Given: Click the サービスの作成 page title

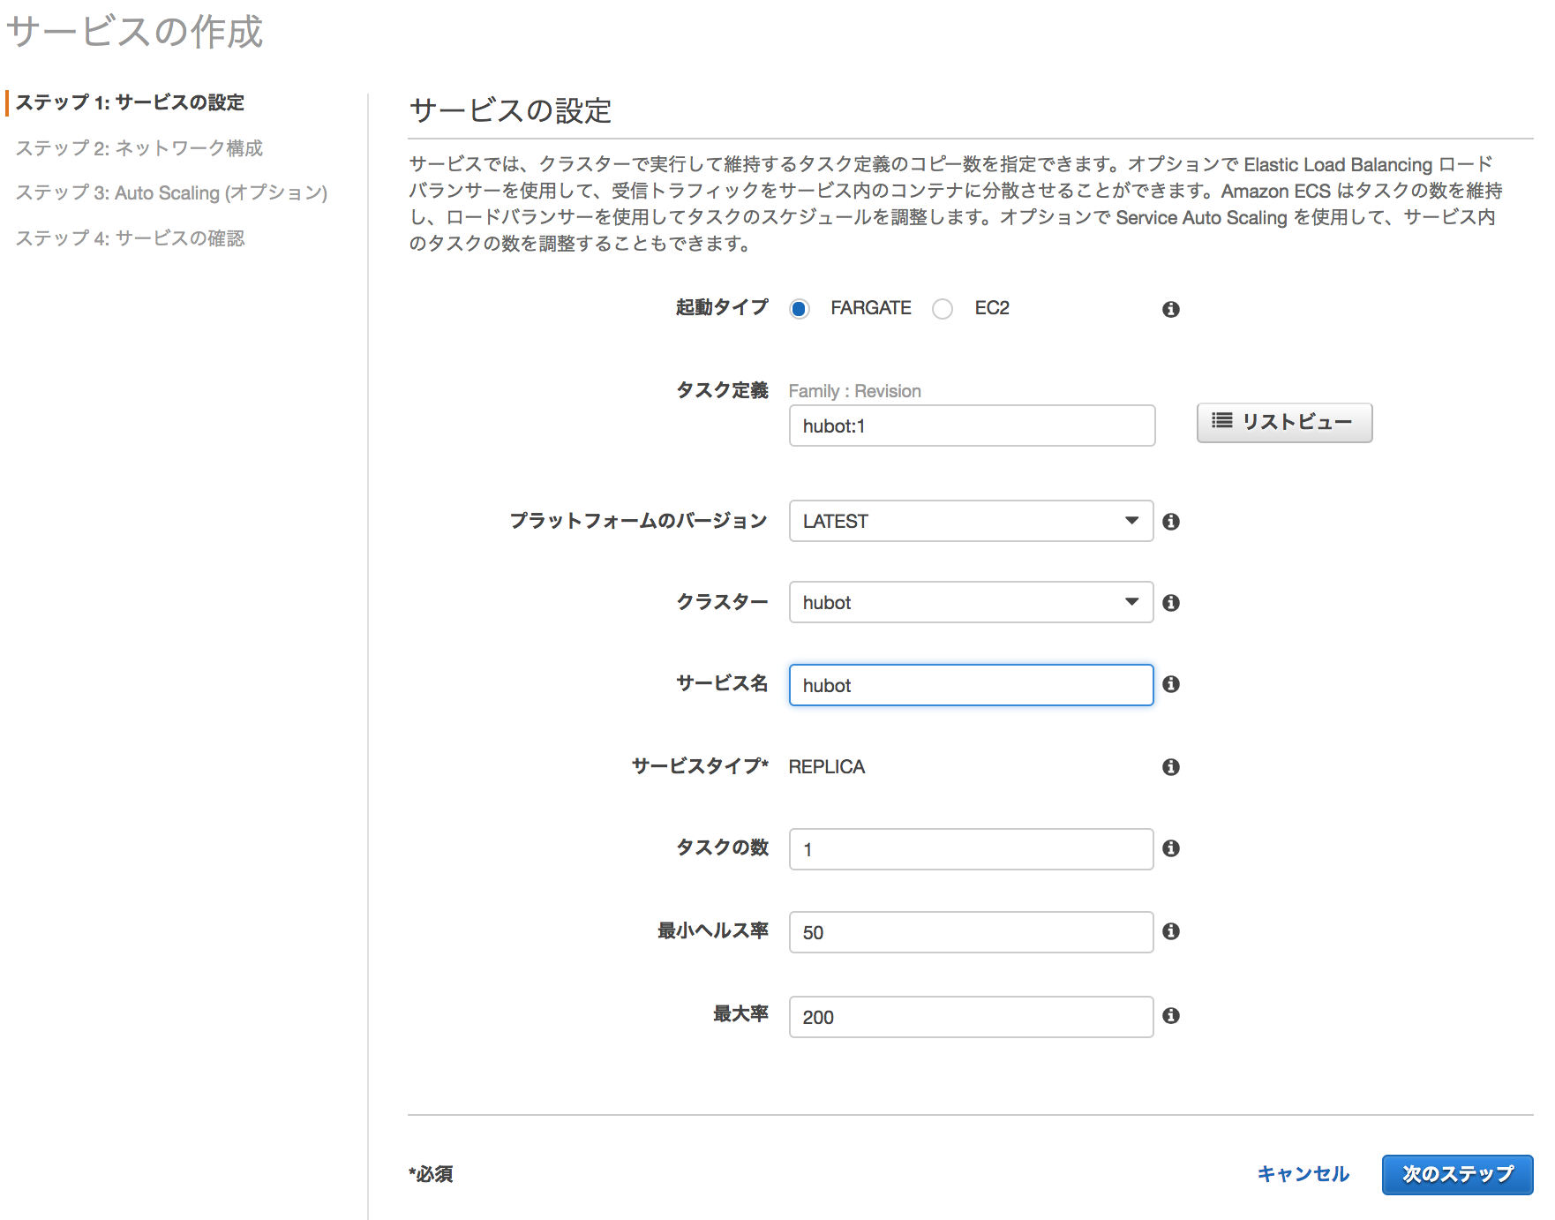Looking at the screenshot, I should [135, 32].
